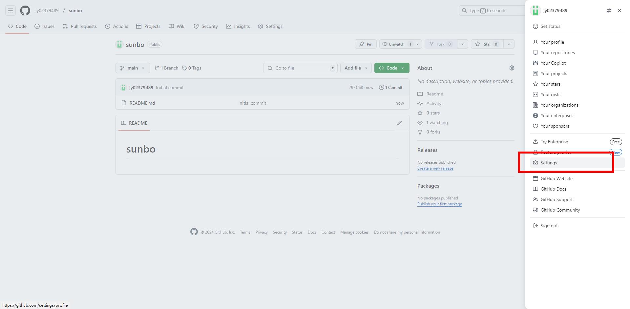
Task: Star the sunbo repository
Action: (487, 44)
